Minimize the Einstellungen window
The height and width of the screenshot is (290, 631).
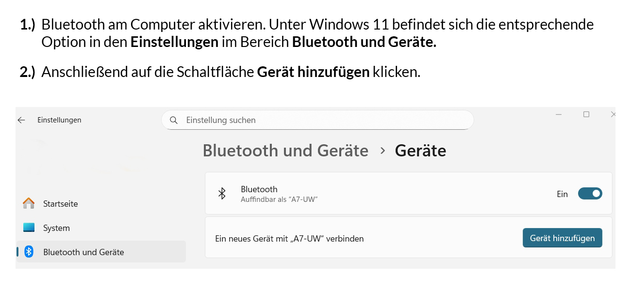tap(559, 115)
